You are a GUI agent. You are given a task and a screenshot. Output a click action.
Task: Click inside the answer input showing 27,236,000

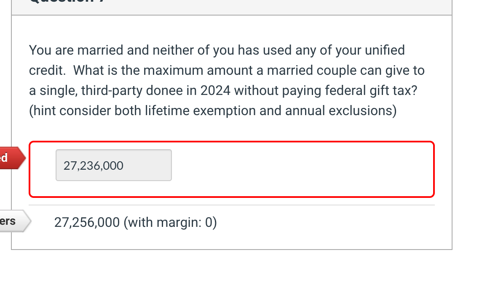(113, 165)
